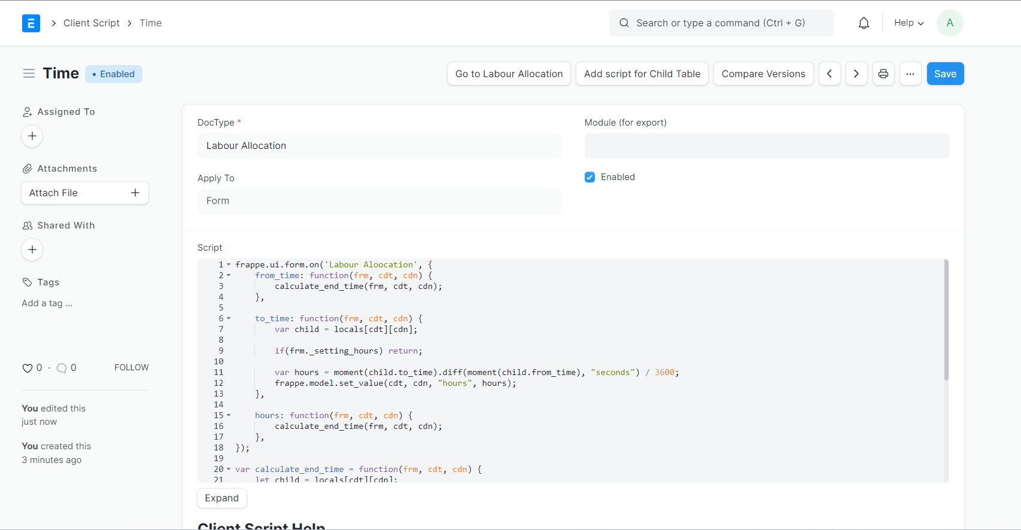Save the client script

point(945,74)
